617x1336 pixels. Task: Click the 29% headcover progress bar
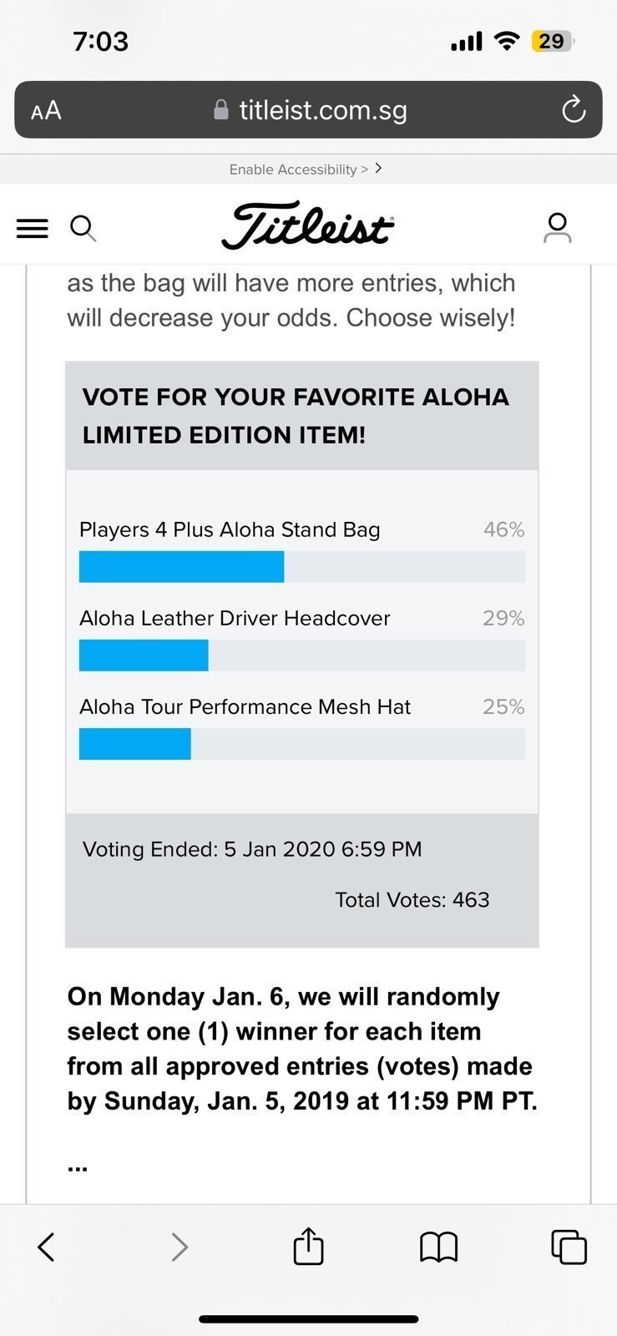302,655
